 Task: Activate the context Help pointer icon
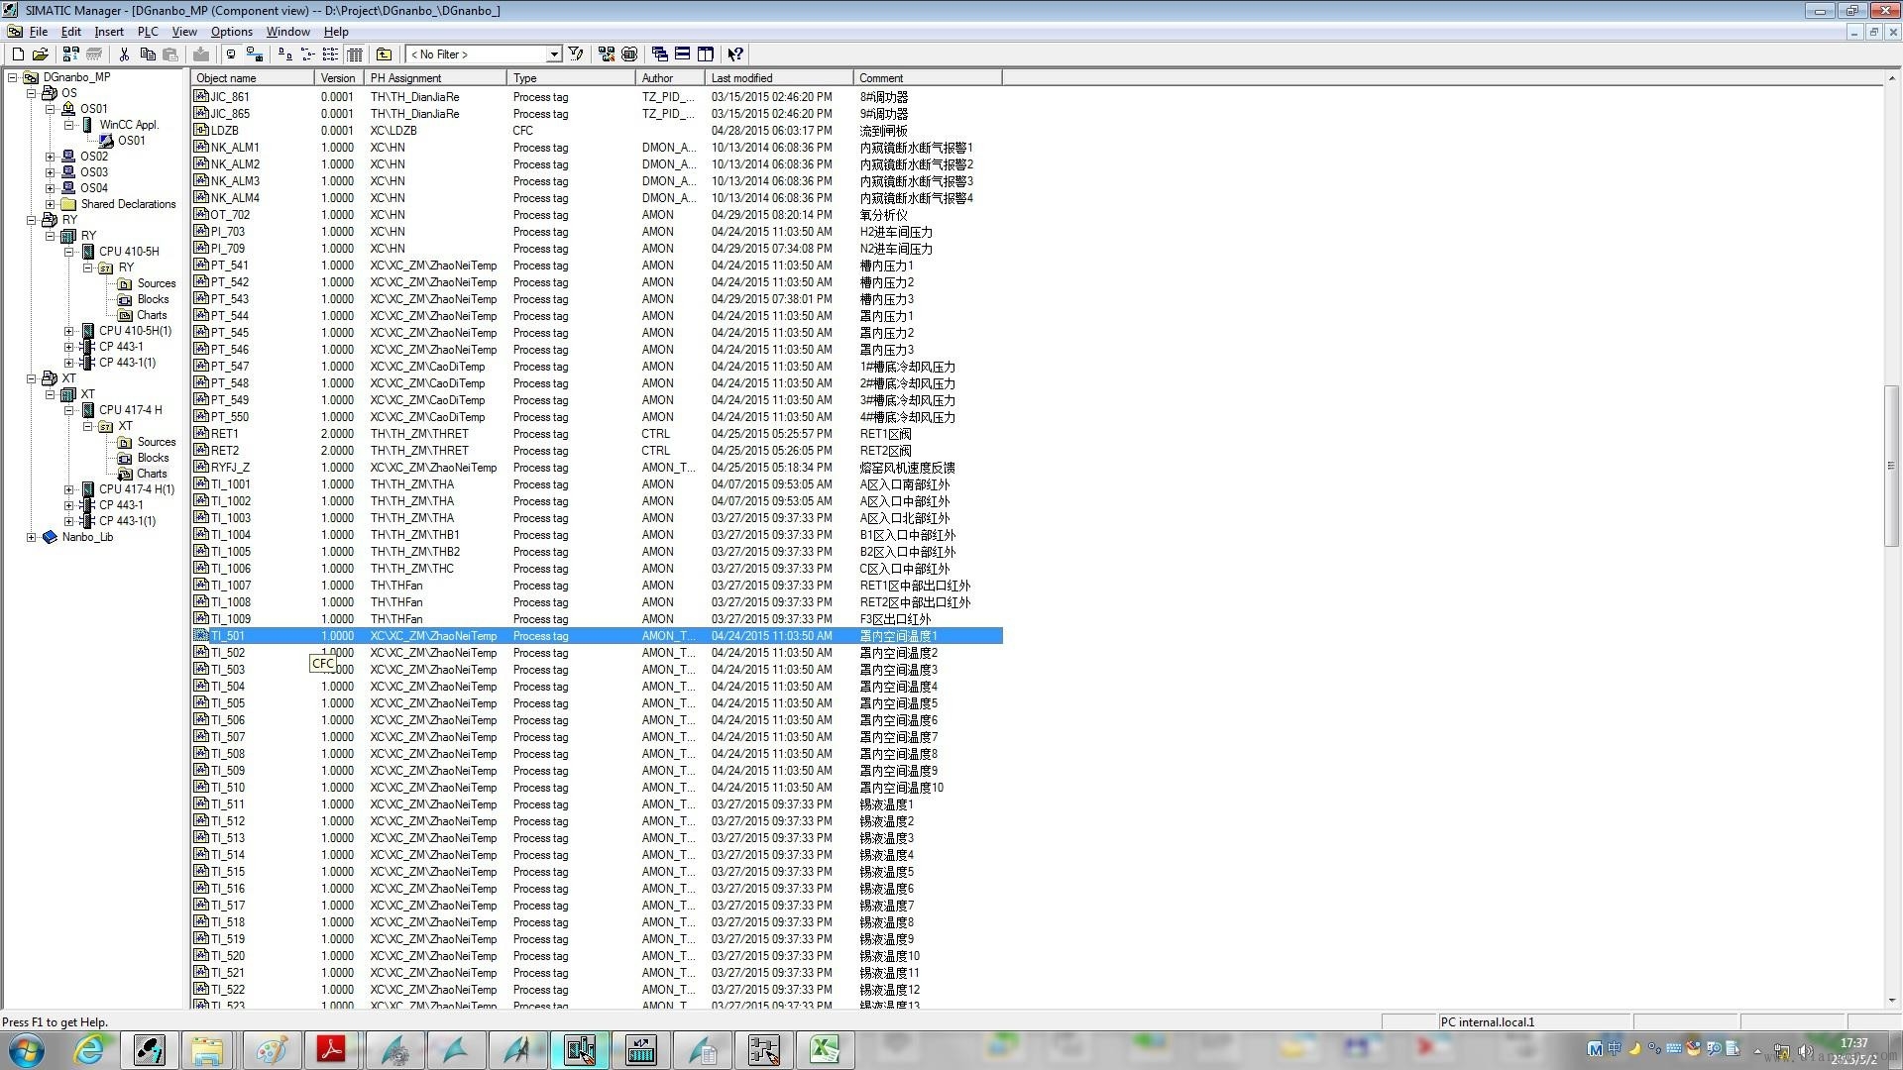pyautogui.click(x=735, y=54)
